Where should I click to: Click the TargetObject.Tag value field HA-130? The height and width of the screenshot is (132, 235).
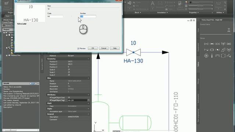[x=77, y=100]
